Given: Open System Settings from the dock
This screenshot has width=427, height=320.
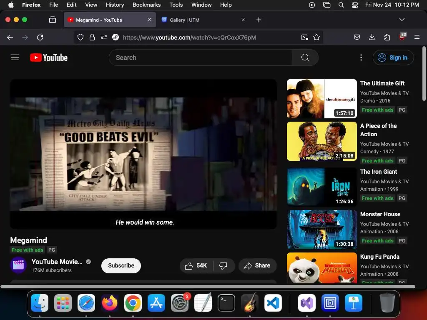Looking at the screenshot, I should click(x=180, y=303).
